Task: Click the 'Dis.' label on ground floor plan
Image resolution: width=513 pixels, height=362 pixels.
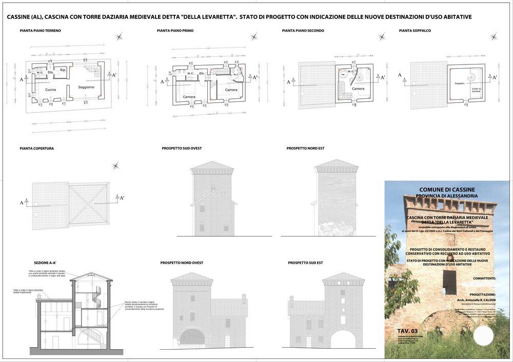Action: pos(50,72)
